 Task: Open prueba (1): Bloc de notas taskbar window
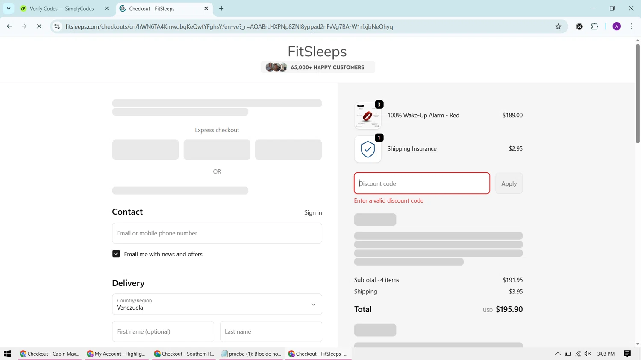point(251,354)
